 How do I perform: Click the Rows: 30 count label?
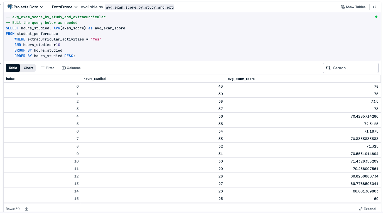[x=13, y=209]
